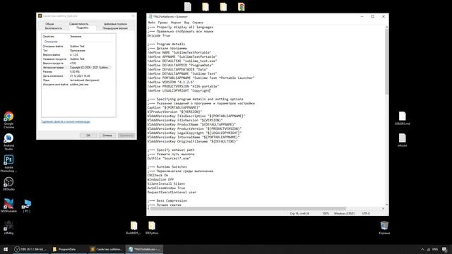
Task: Select the Авторские права property row
Action: [77, 68]
